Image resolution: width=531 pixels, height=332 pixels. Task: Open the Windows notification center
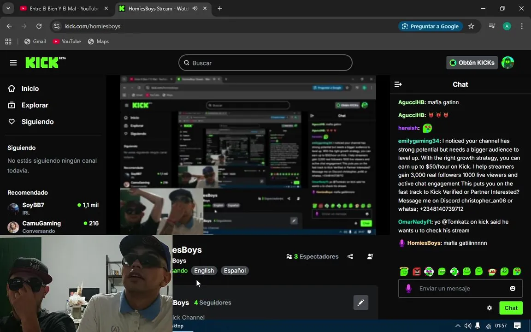click(x=517, y=326)
